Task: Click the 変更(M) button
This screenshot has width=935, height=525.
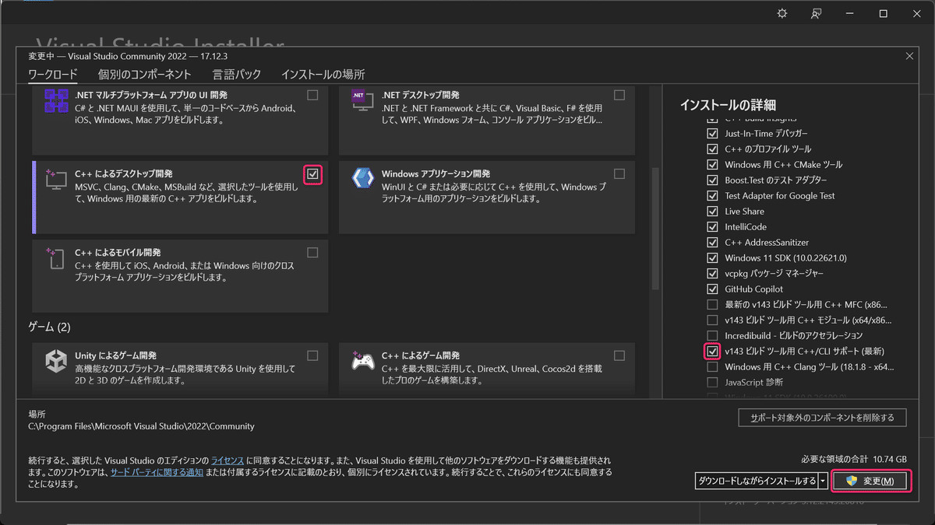Action: [x=870, y=481]
